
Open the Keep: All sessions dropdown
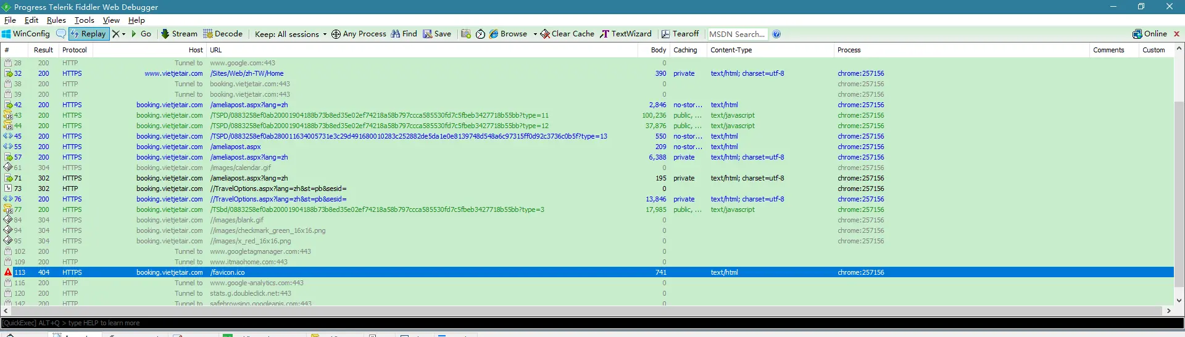tap(291, 34)
